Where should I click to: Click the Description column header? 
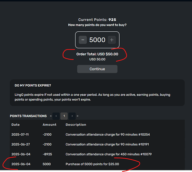[76, 125]
